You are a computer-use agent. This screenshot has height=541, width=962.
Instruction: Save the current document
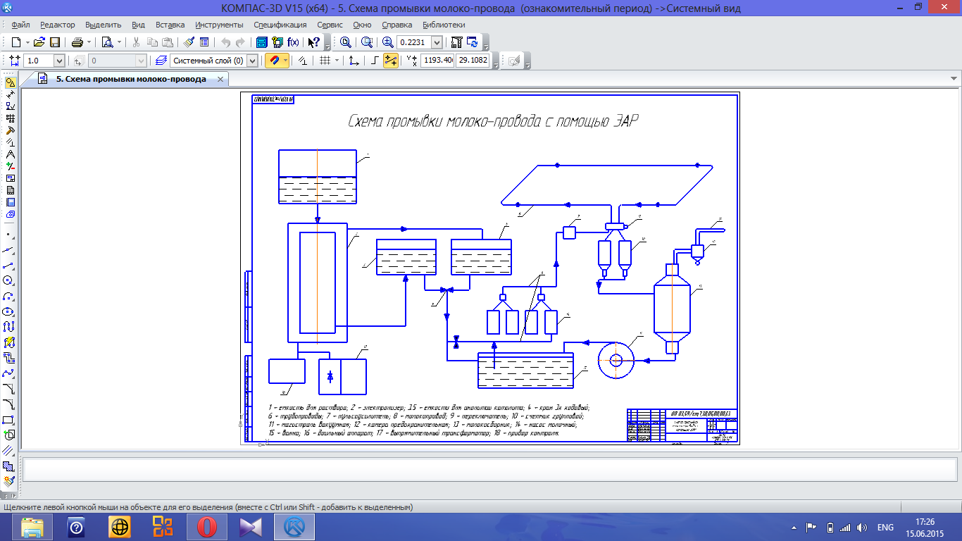[x=54, y=42]
